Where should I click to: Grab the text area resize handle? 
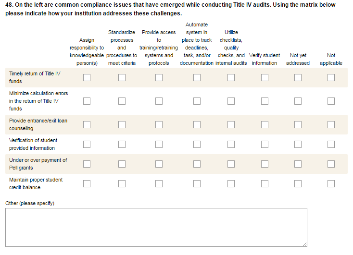coord(304,244)
